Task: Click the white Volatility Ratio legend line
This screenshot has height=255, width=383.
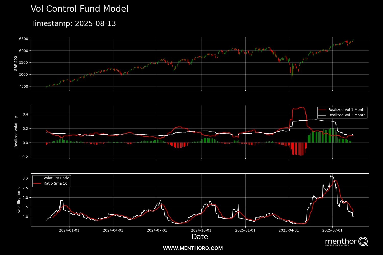Action: tap(37, 178)
